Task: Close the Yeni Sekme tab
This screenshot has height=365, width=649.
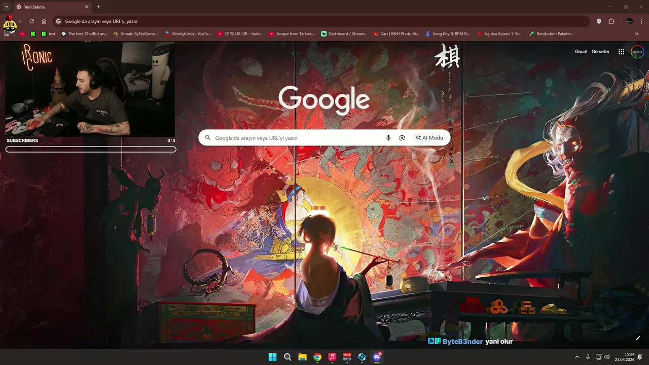Action: tap(86, 7)
